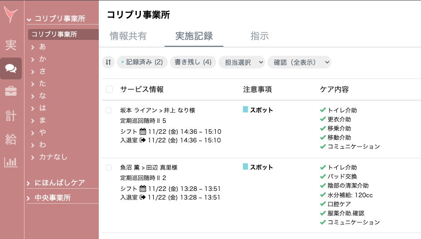Image resolution: width=421 pixels, height=239 pixels.
Task: Click the hummingbird logo icon
Action: point(11,14)
